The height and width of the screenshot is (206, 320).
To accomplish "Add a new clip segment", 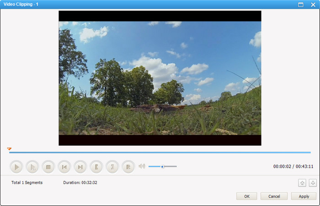I will tap(128, 167).
